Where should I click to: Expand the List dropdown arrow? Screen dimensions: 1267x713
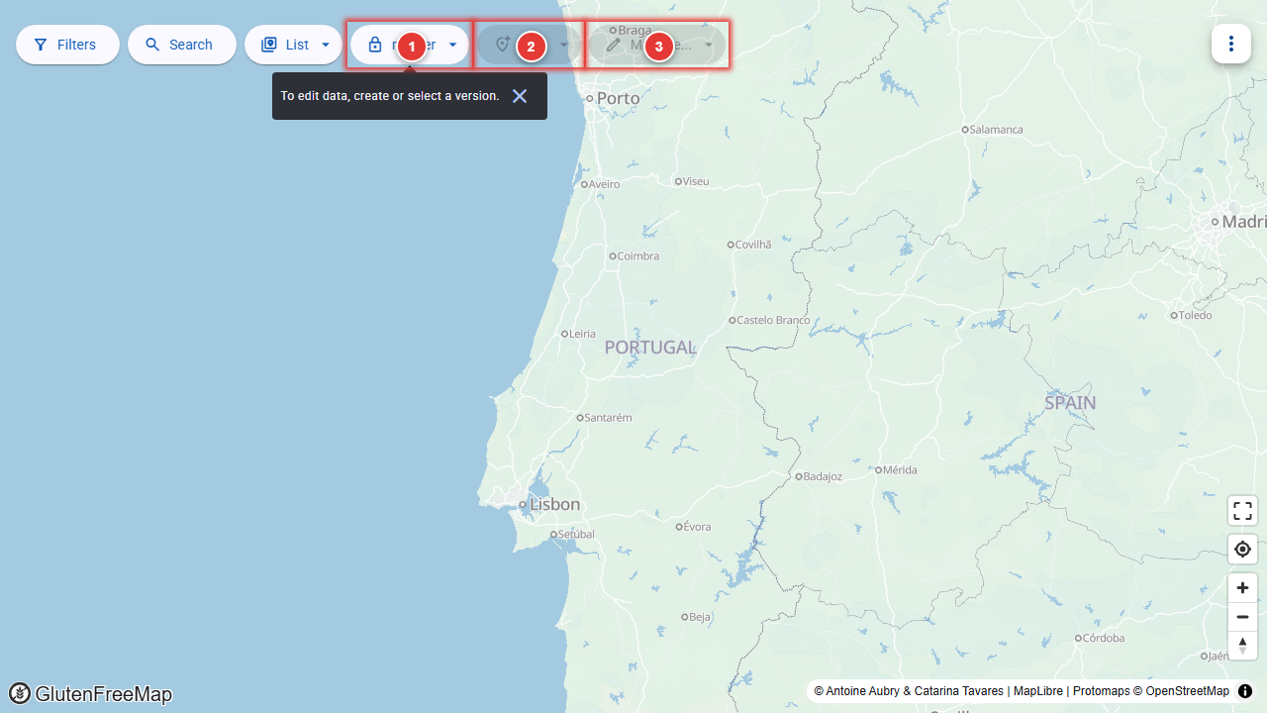tap(326, 45)
